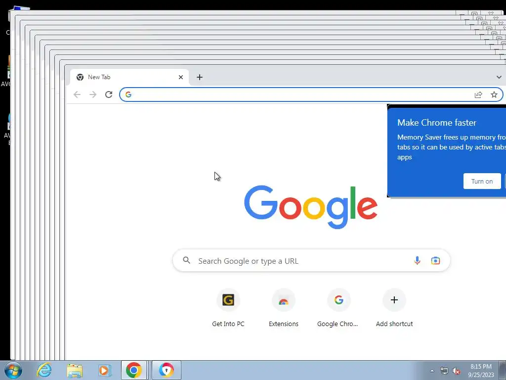Click the Google icon in address bar
Screen dimensions: 506x380
pyautogui.click(x=128, y=95)
